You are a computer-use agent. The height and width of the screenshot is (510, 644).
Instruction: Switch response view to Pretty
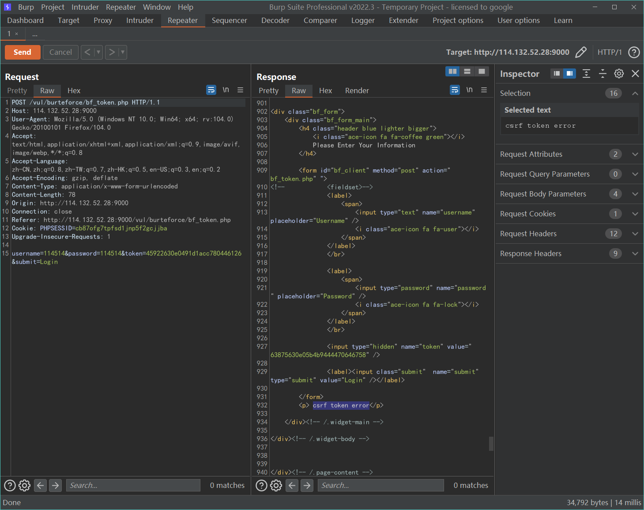pos(268,91)
